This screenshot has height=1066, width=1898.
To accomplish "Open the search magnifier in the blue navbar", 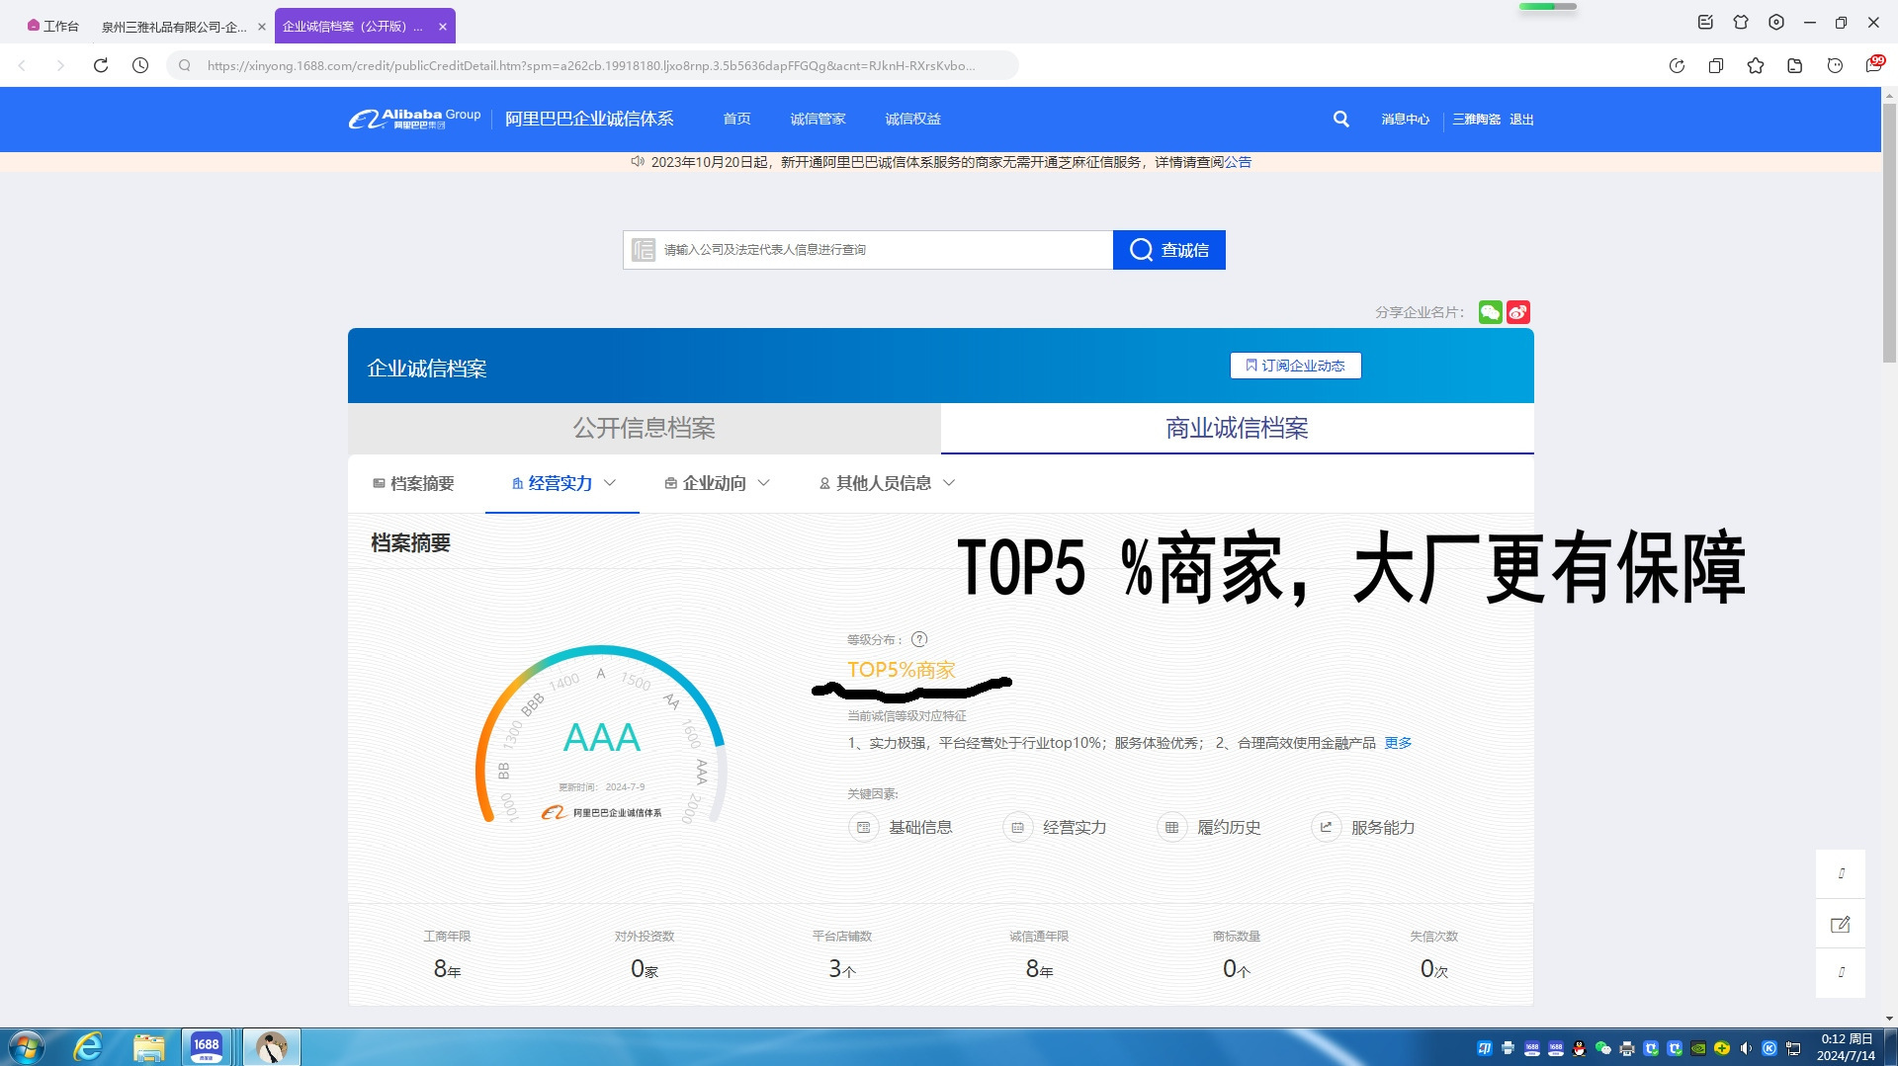I will [1340, 119].
